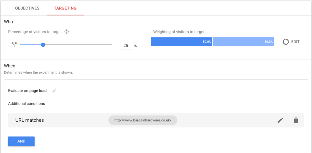This screenshot has height=153, width=312.
Task: Click the traffic split arrows icon
Action: click(x=14, y=45)
